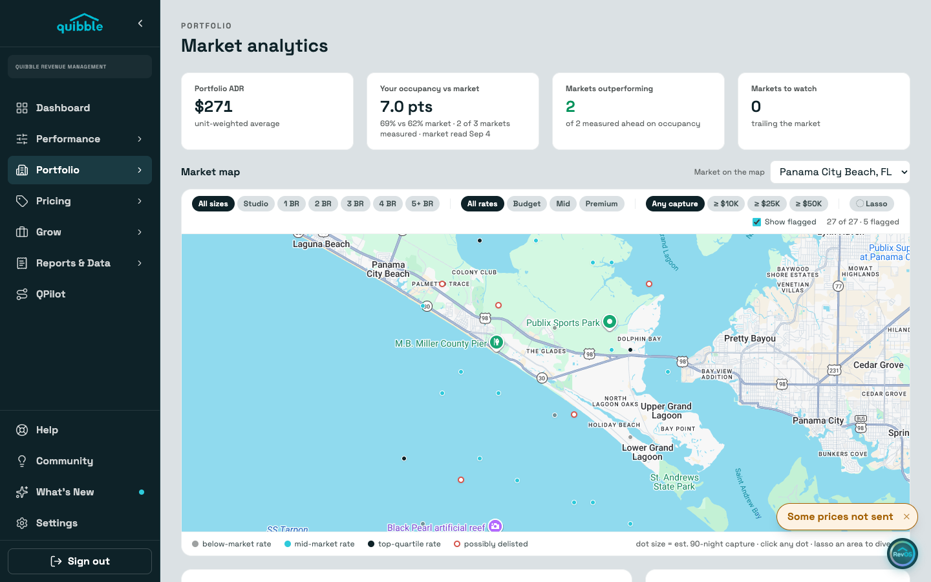Screen dimensions: 931x582
Task: Filter map by 2 BR
Action: (x=323, y=204)
